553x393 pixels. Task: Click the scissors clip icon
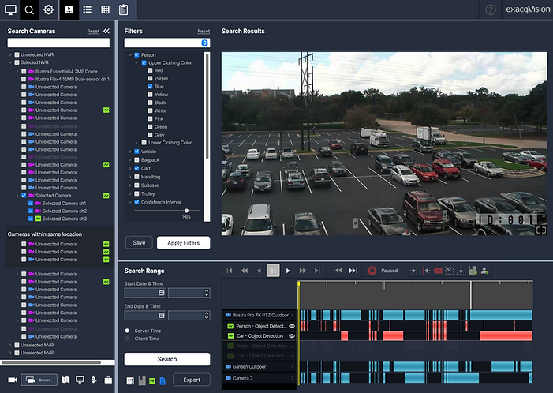[450, 271]
